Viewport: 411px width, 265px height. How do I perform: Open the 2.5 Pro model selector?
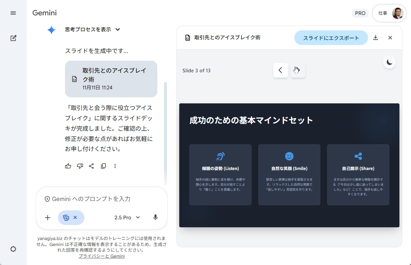[127, 217]
